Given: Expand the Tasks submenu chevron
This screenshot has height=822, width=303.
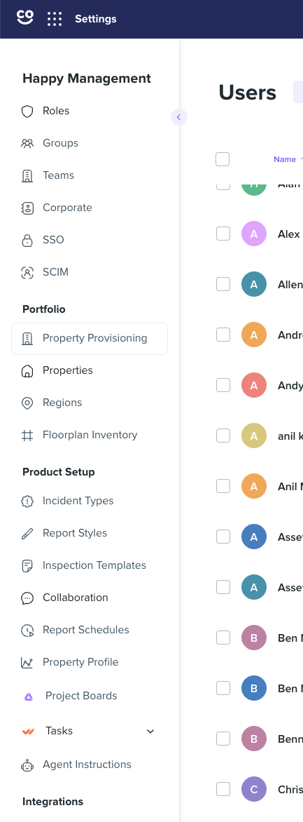Looking at the screenshot, I should 150,732.
